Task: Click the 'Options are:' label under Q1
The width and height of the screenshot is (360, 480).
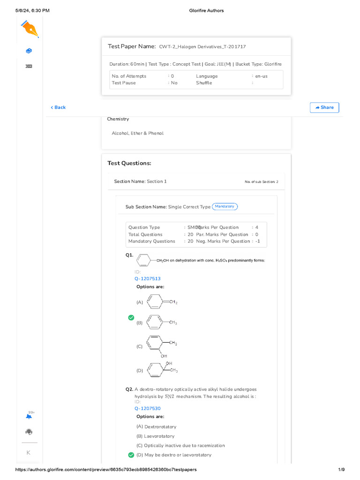Action: pyautogui.click(x=150, y=286)
